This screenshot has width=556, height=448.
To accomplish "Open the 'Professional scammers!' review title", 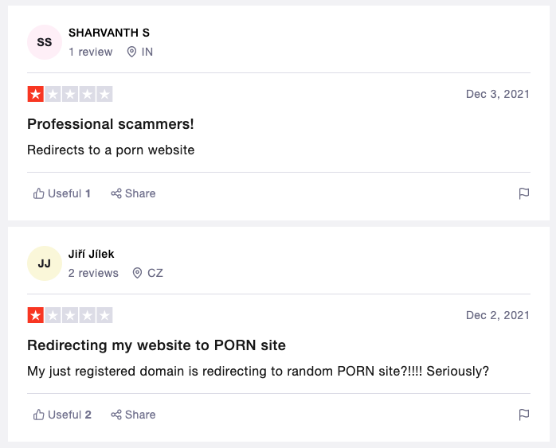I will point(110,124).
